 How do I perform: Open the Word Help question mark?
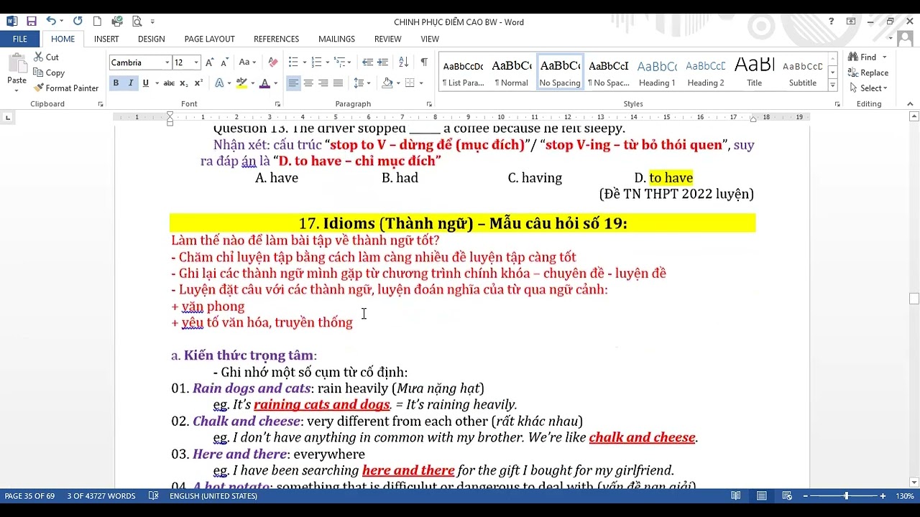point(831,22)
